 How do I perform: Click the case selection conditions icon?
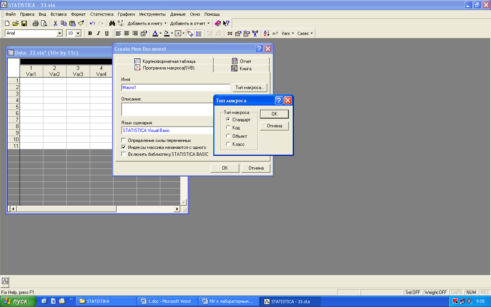pyautogui.click(x=246, y=33)
